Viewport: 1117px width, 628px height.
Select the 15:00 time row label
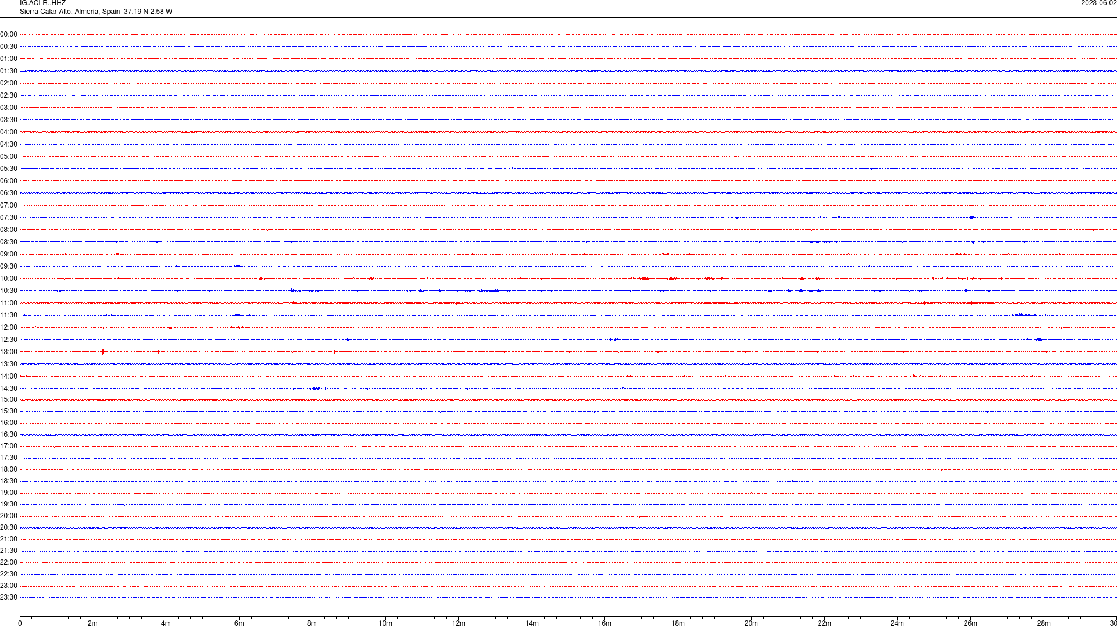(9, 399)
